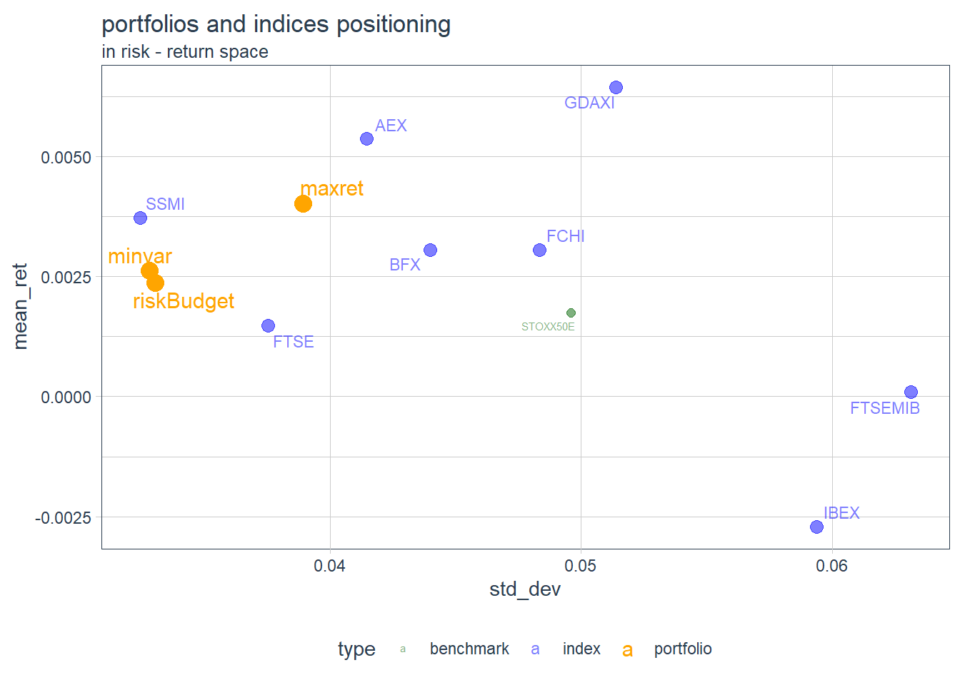Select the AEX index point
The width and height of the screenshot is (960, 685).
[x=367, y=139]
